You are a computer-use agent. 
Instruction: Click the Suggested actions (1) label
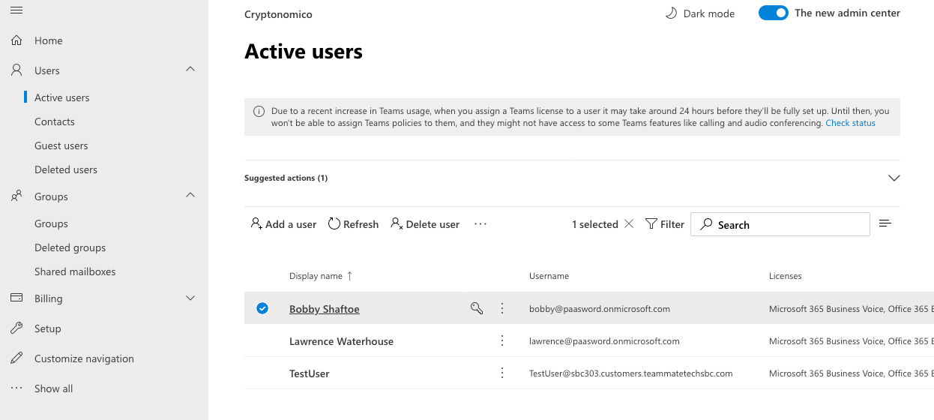pyautogui.click(x=286, y=178)
